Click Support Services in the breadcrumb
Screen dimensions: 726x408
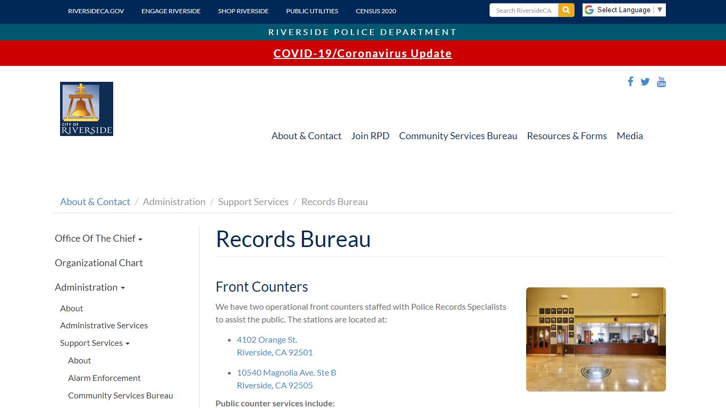point(254,202)
